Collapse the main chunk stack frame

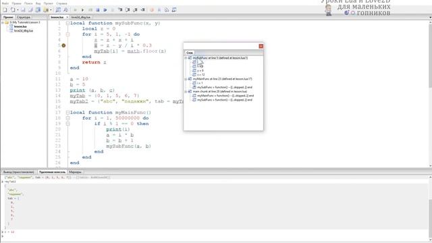(x=186, y=92)
